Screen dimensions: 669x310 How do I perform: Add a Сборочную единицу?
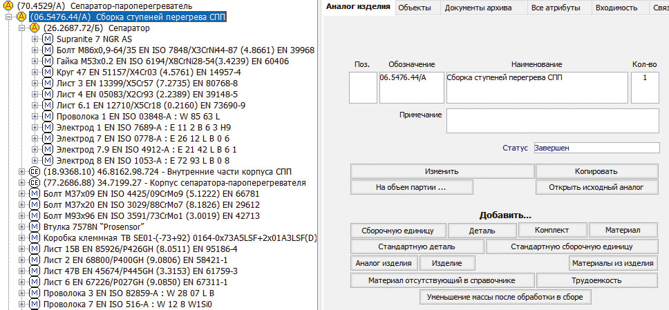pyautogui.click(x=398, y=230)
